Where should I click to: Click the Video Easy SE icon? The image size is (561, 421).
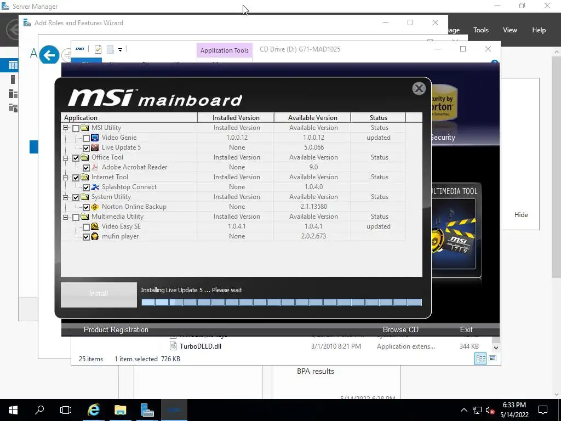(x=95, y=226)
